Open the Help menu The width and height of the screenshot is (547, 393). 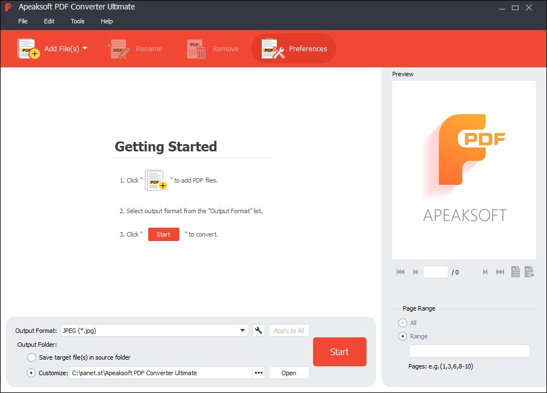(x=106, y=21)
